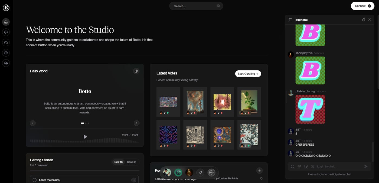Select the 'Learn the basics' radio circle
Image resolution: width=379 pixels, height=183 pixels.
[x=35, y=180]
